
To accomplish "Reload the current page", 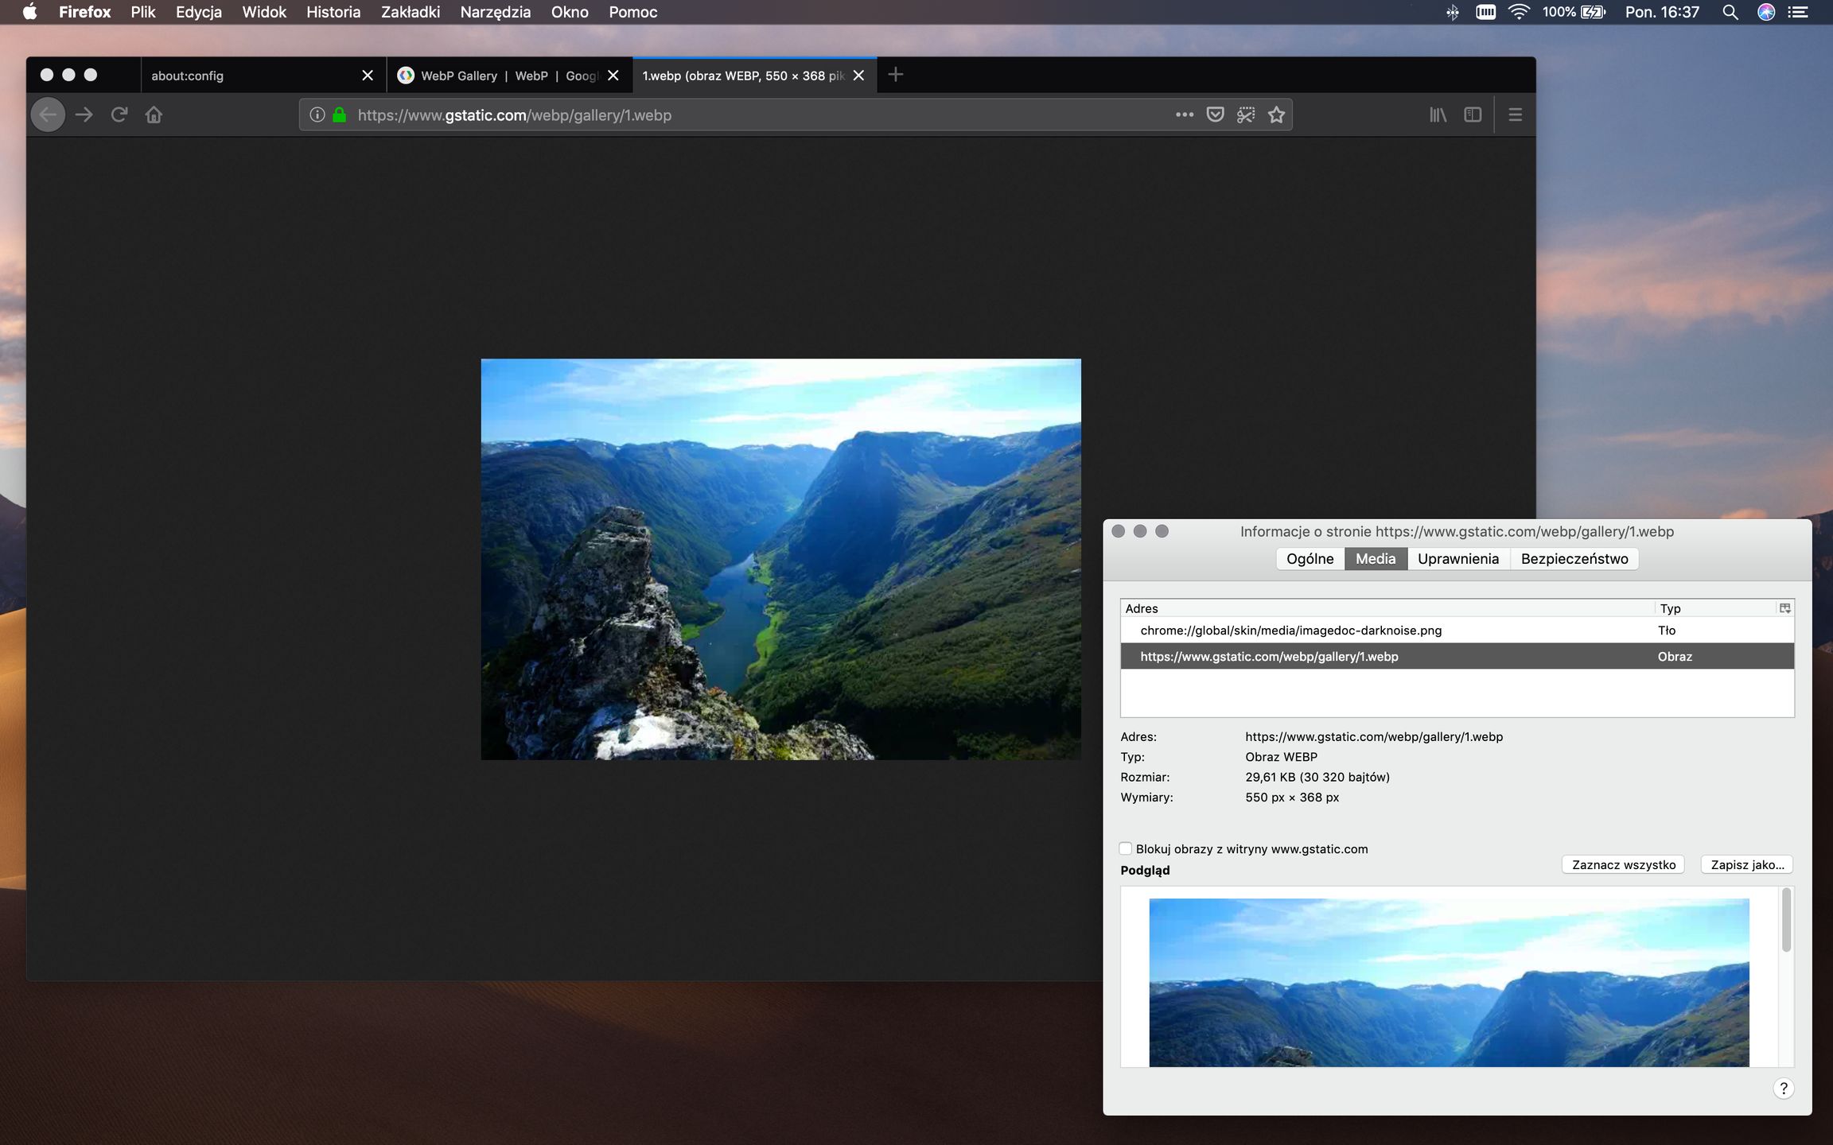I will (119, 114).
